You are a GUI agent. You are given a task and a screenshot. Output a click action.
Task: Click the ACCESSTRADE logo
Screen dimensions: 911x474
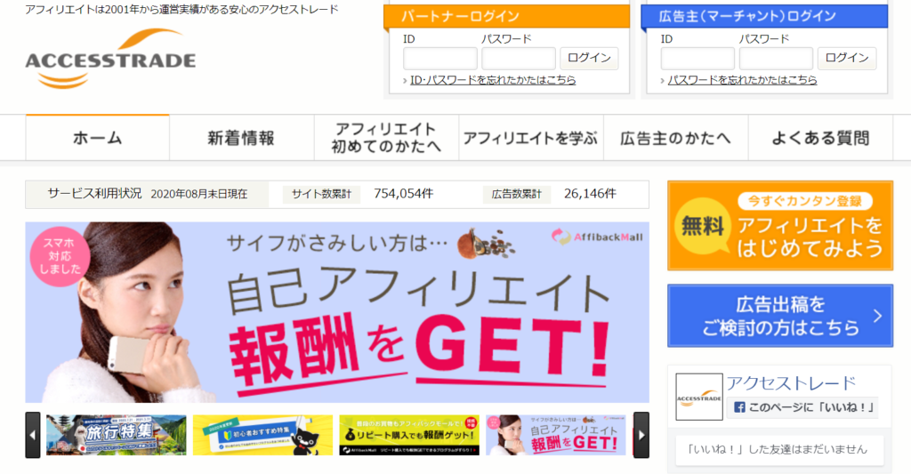click(x=110, y=60)
